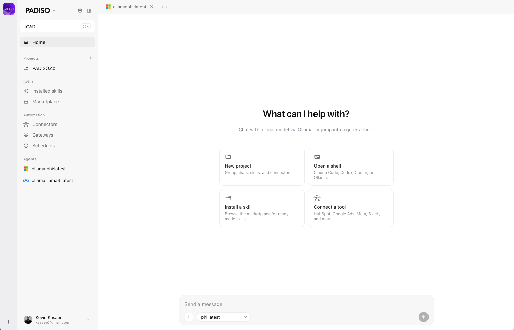The width and height of the screenshot is (514, 330).
Task: Open the Schedules clock icon
Action: [26, 145]
